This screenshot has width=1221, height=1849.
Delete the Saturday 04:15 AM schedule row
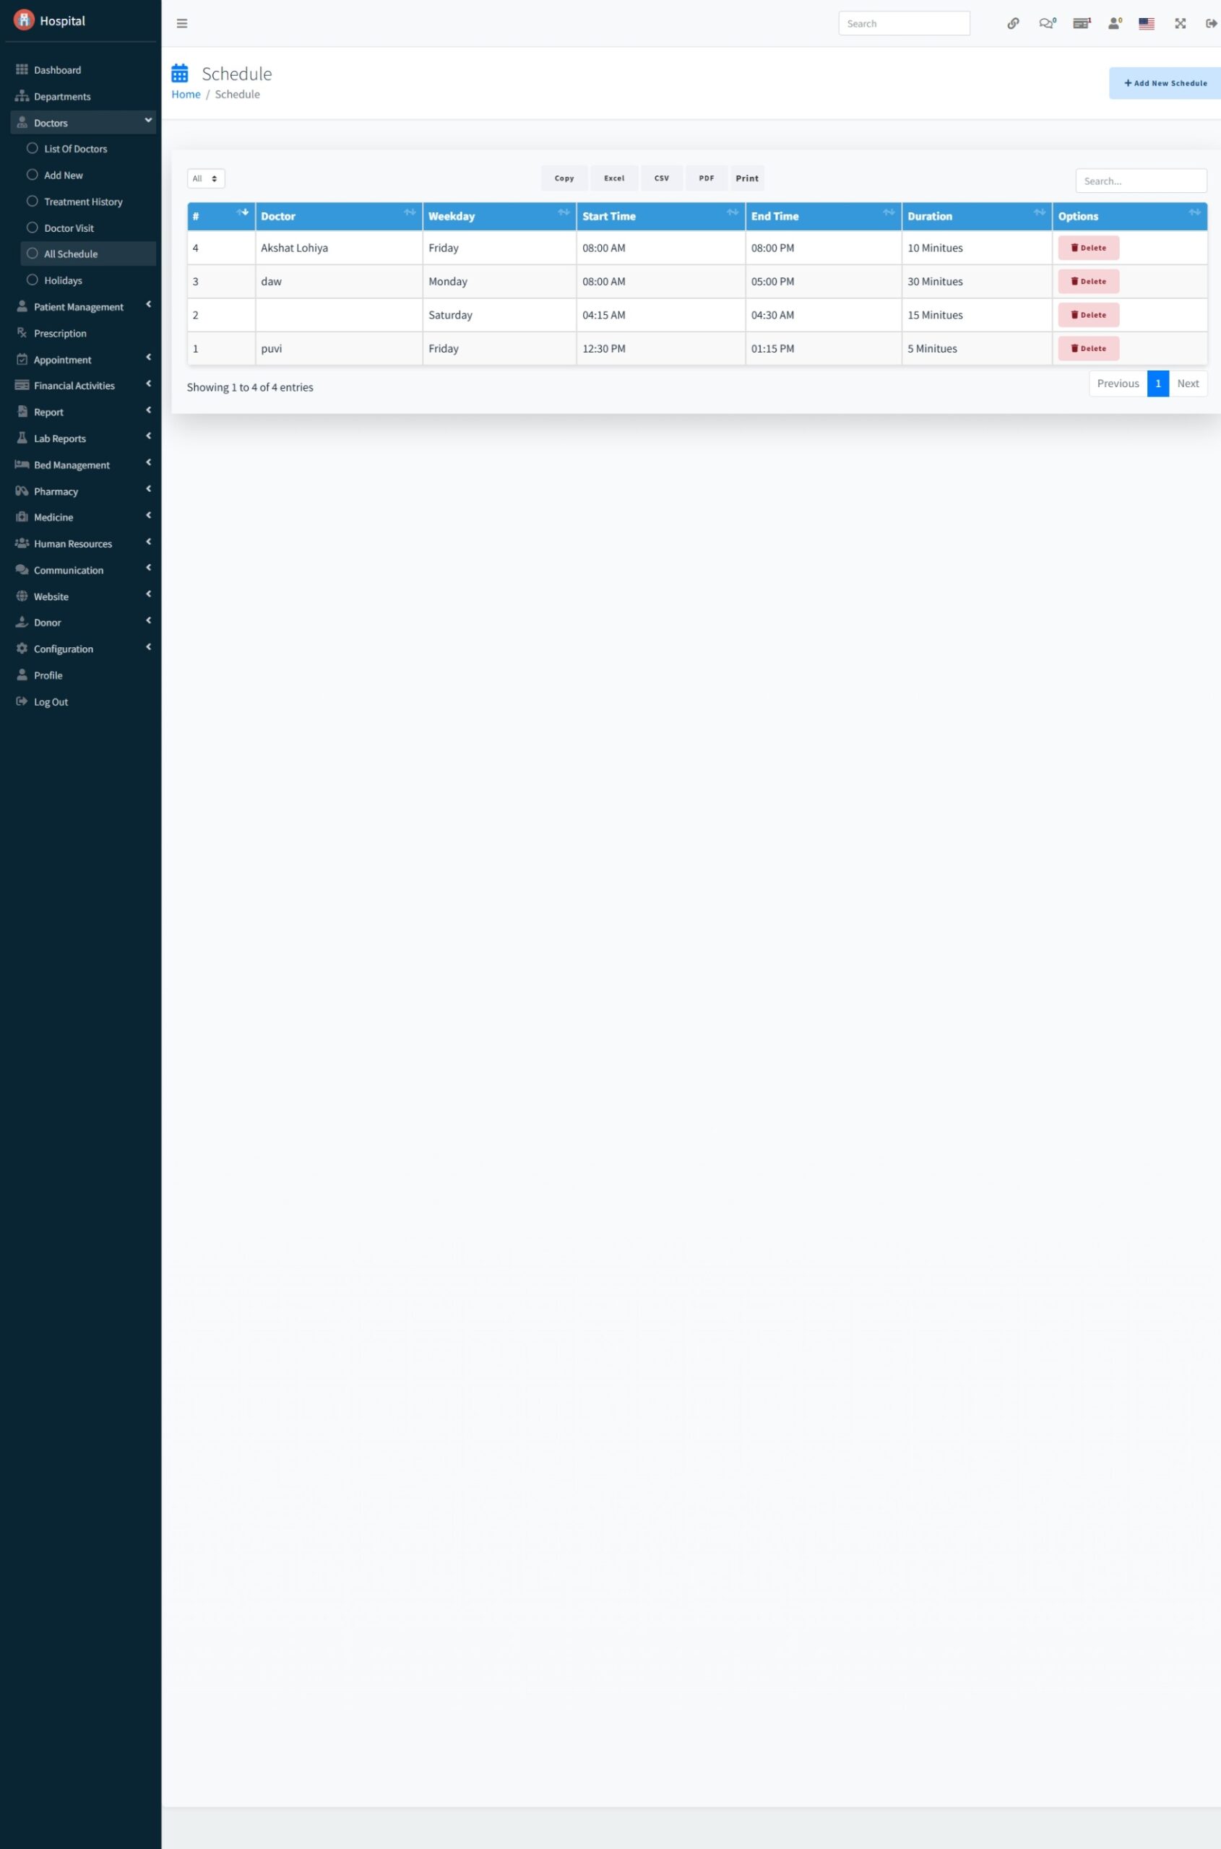click(x=1089, y=314)
